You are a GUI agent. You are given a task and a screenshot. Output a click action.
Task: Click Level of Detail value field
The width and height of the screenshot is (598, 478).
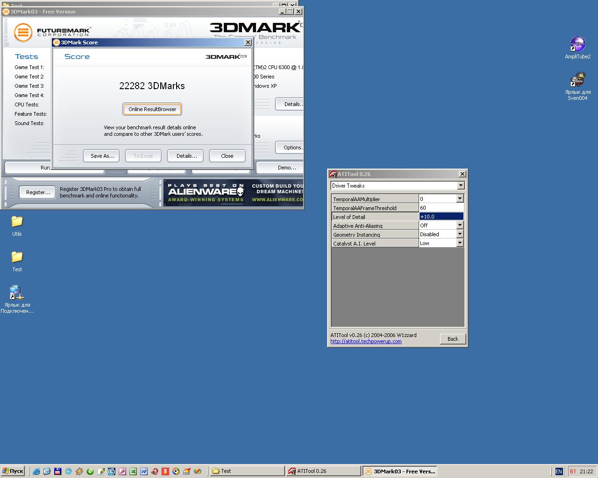441,217
